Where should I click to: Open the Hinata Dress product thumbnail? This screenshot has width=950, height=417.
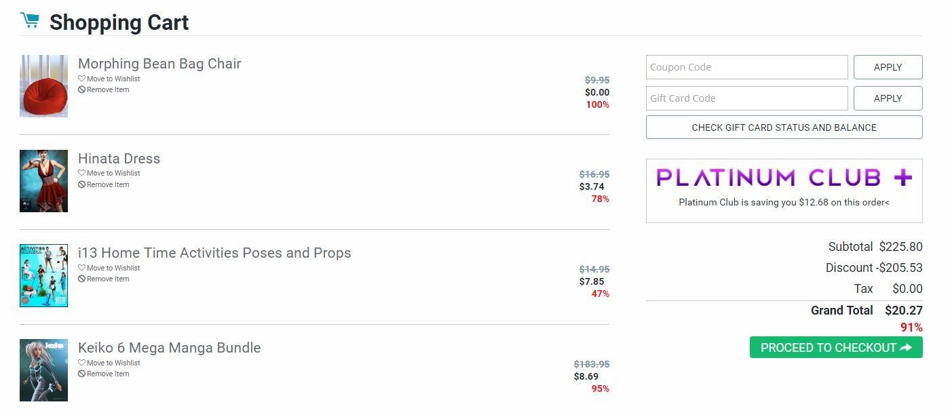43,181
